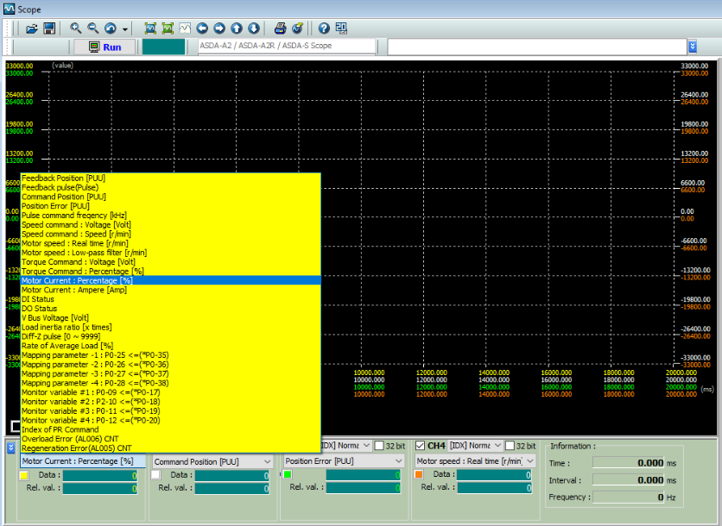Click the save floppy disk icon
Viewport: 722px width, 526px height.
pyautogui.click(x=49, y=28)
